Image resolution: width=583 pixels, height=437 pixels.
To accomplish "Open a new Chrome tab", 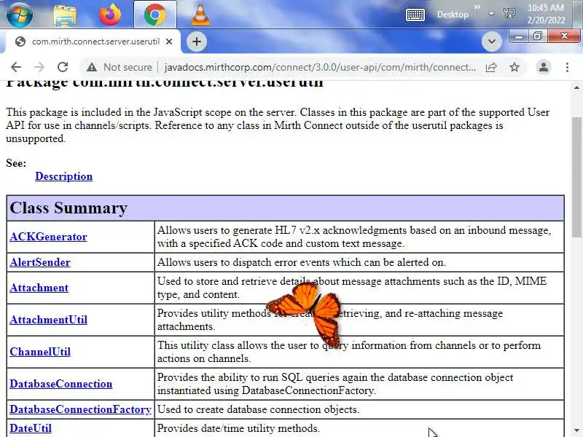I will [197, 42].
